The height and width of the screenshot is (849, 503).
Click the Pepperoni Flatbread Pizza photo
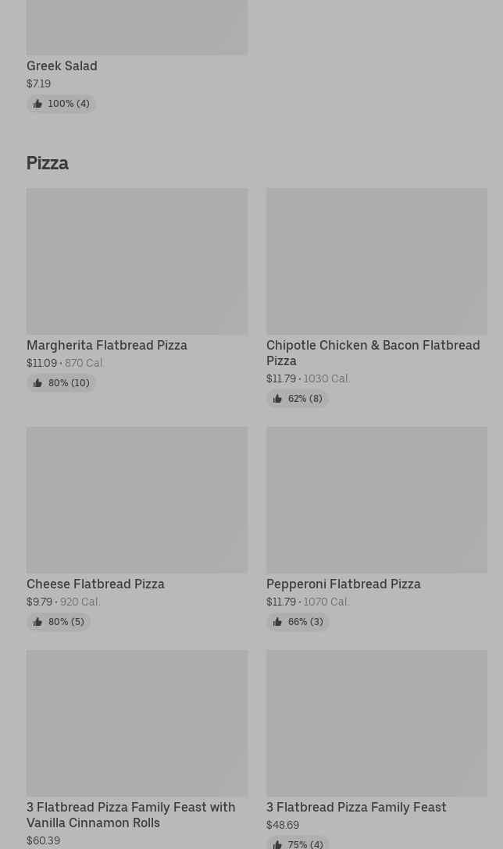coord(376,500)
